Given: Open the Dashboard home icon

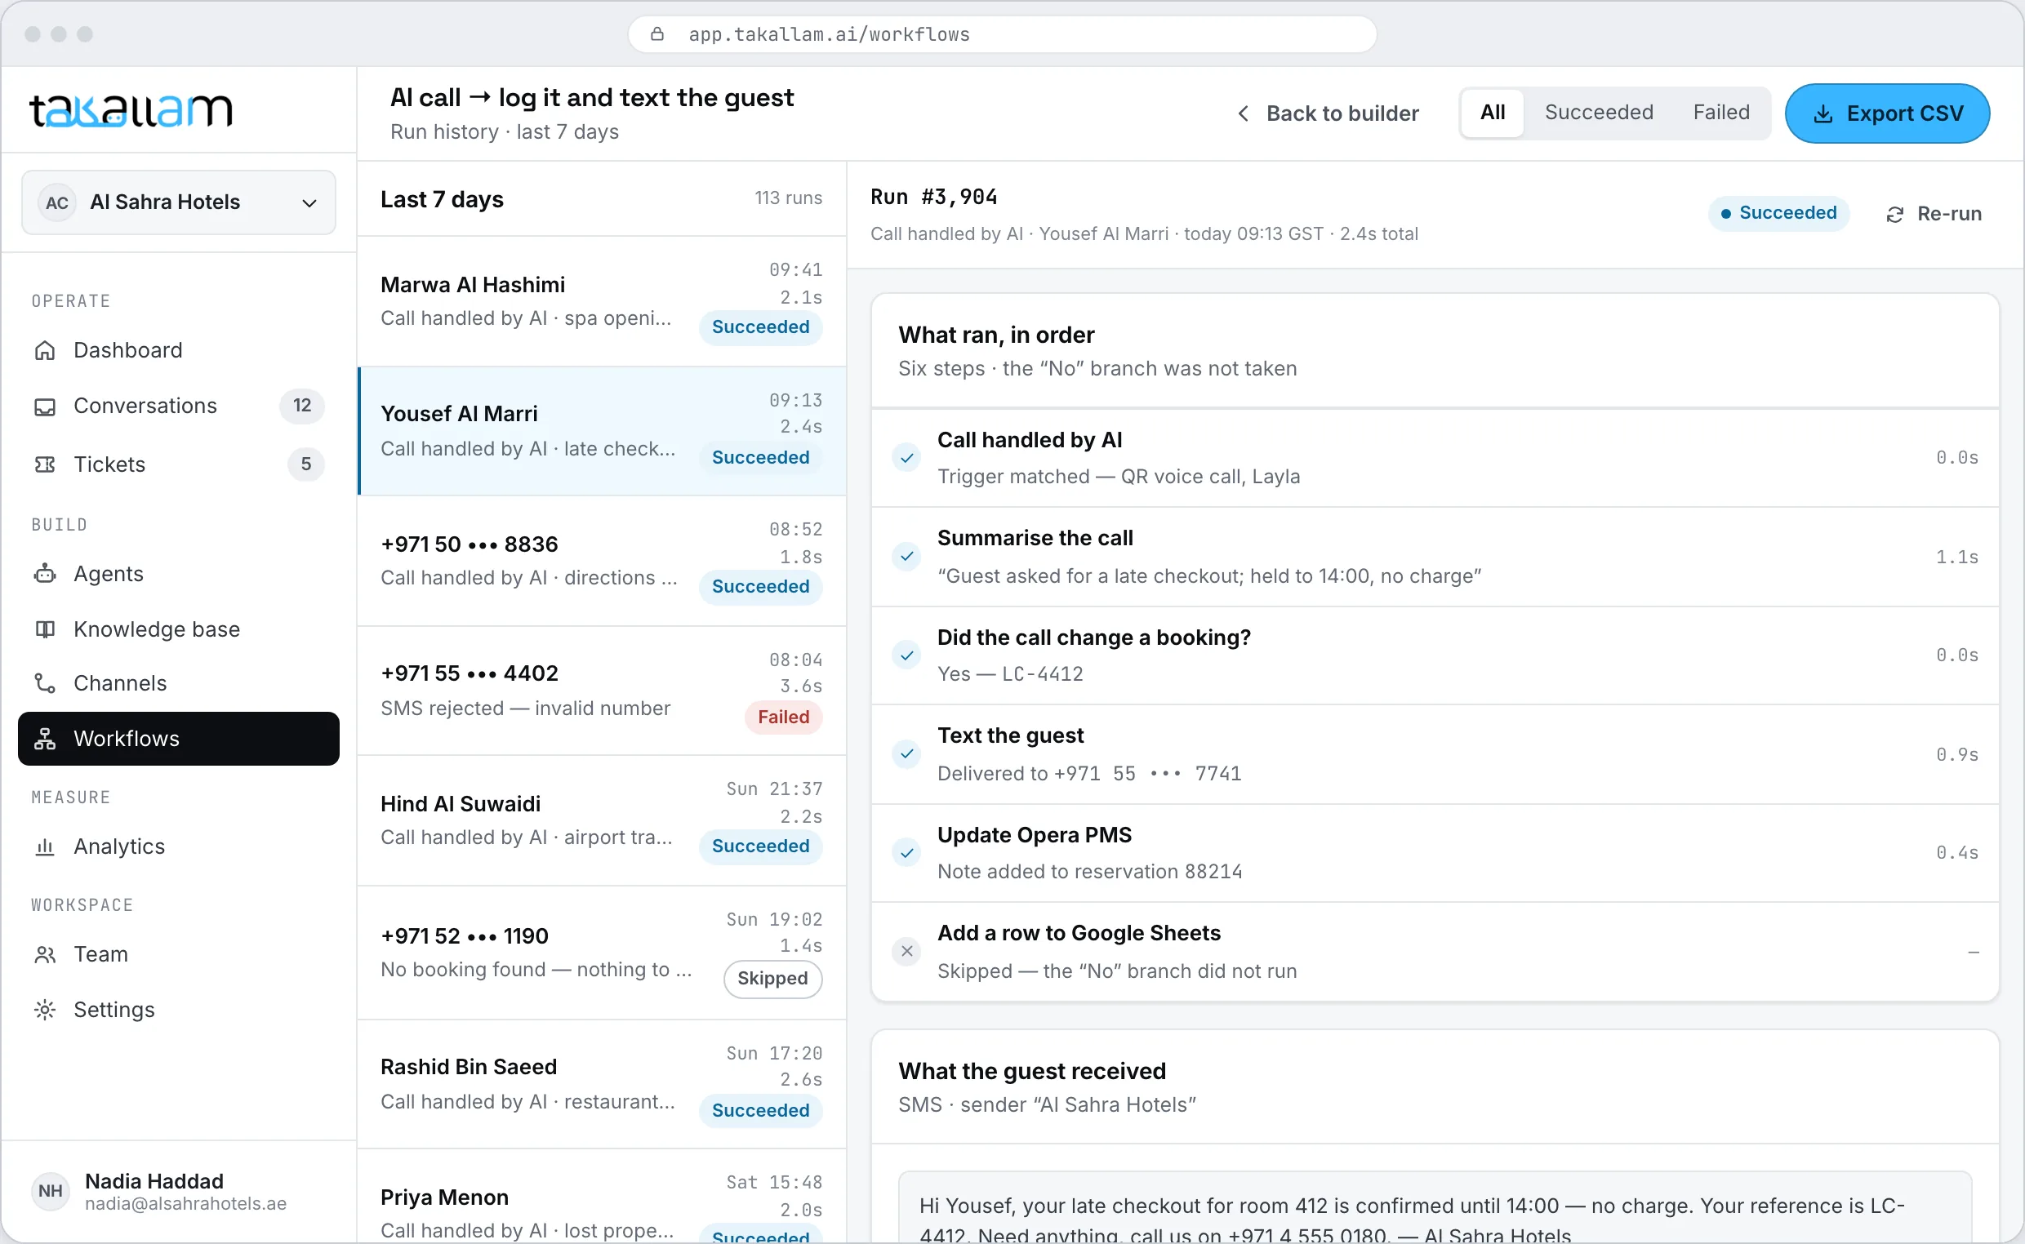Looking at the screenshot, I should point(45,350).
